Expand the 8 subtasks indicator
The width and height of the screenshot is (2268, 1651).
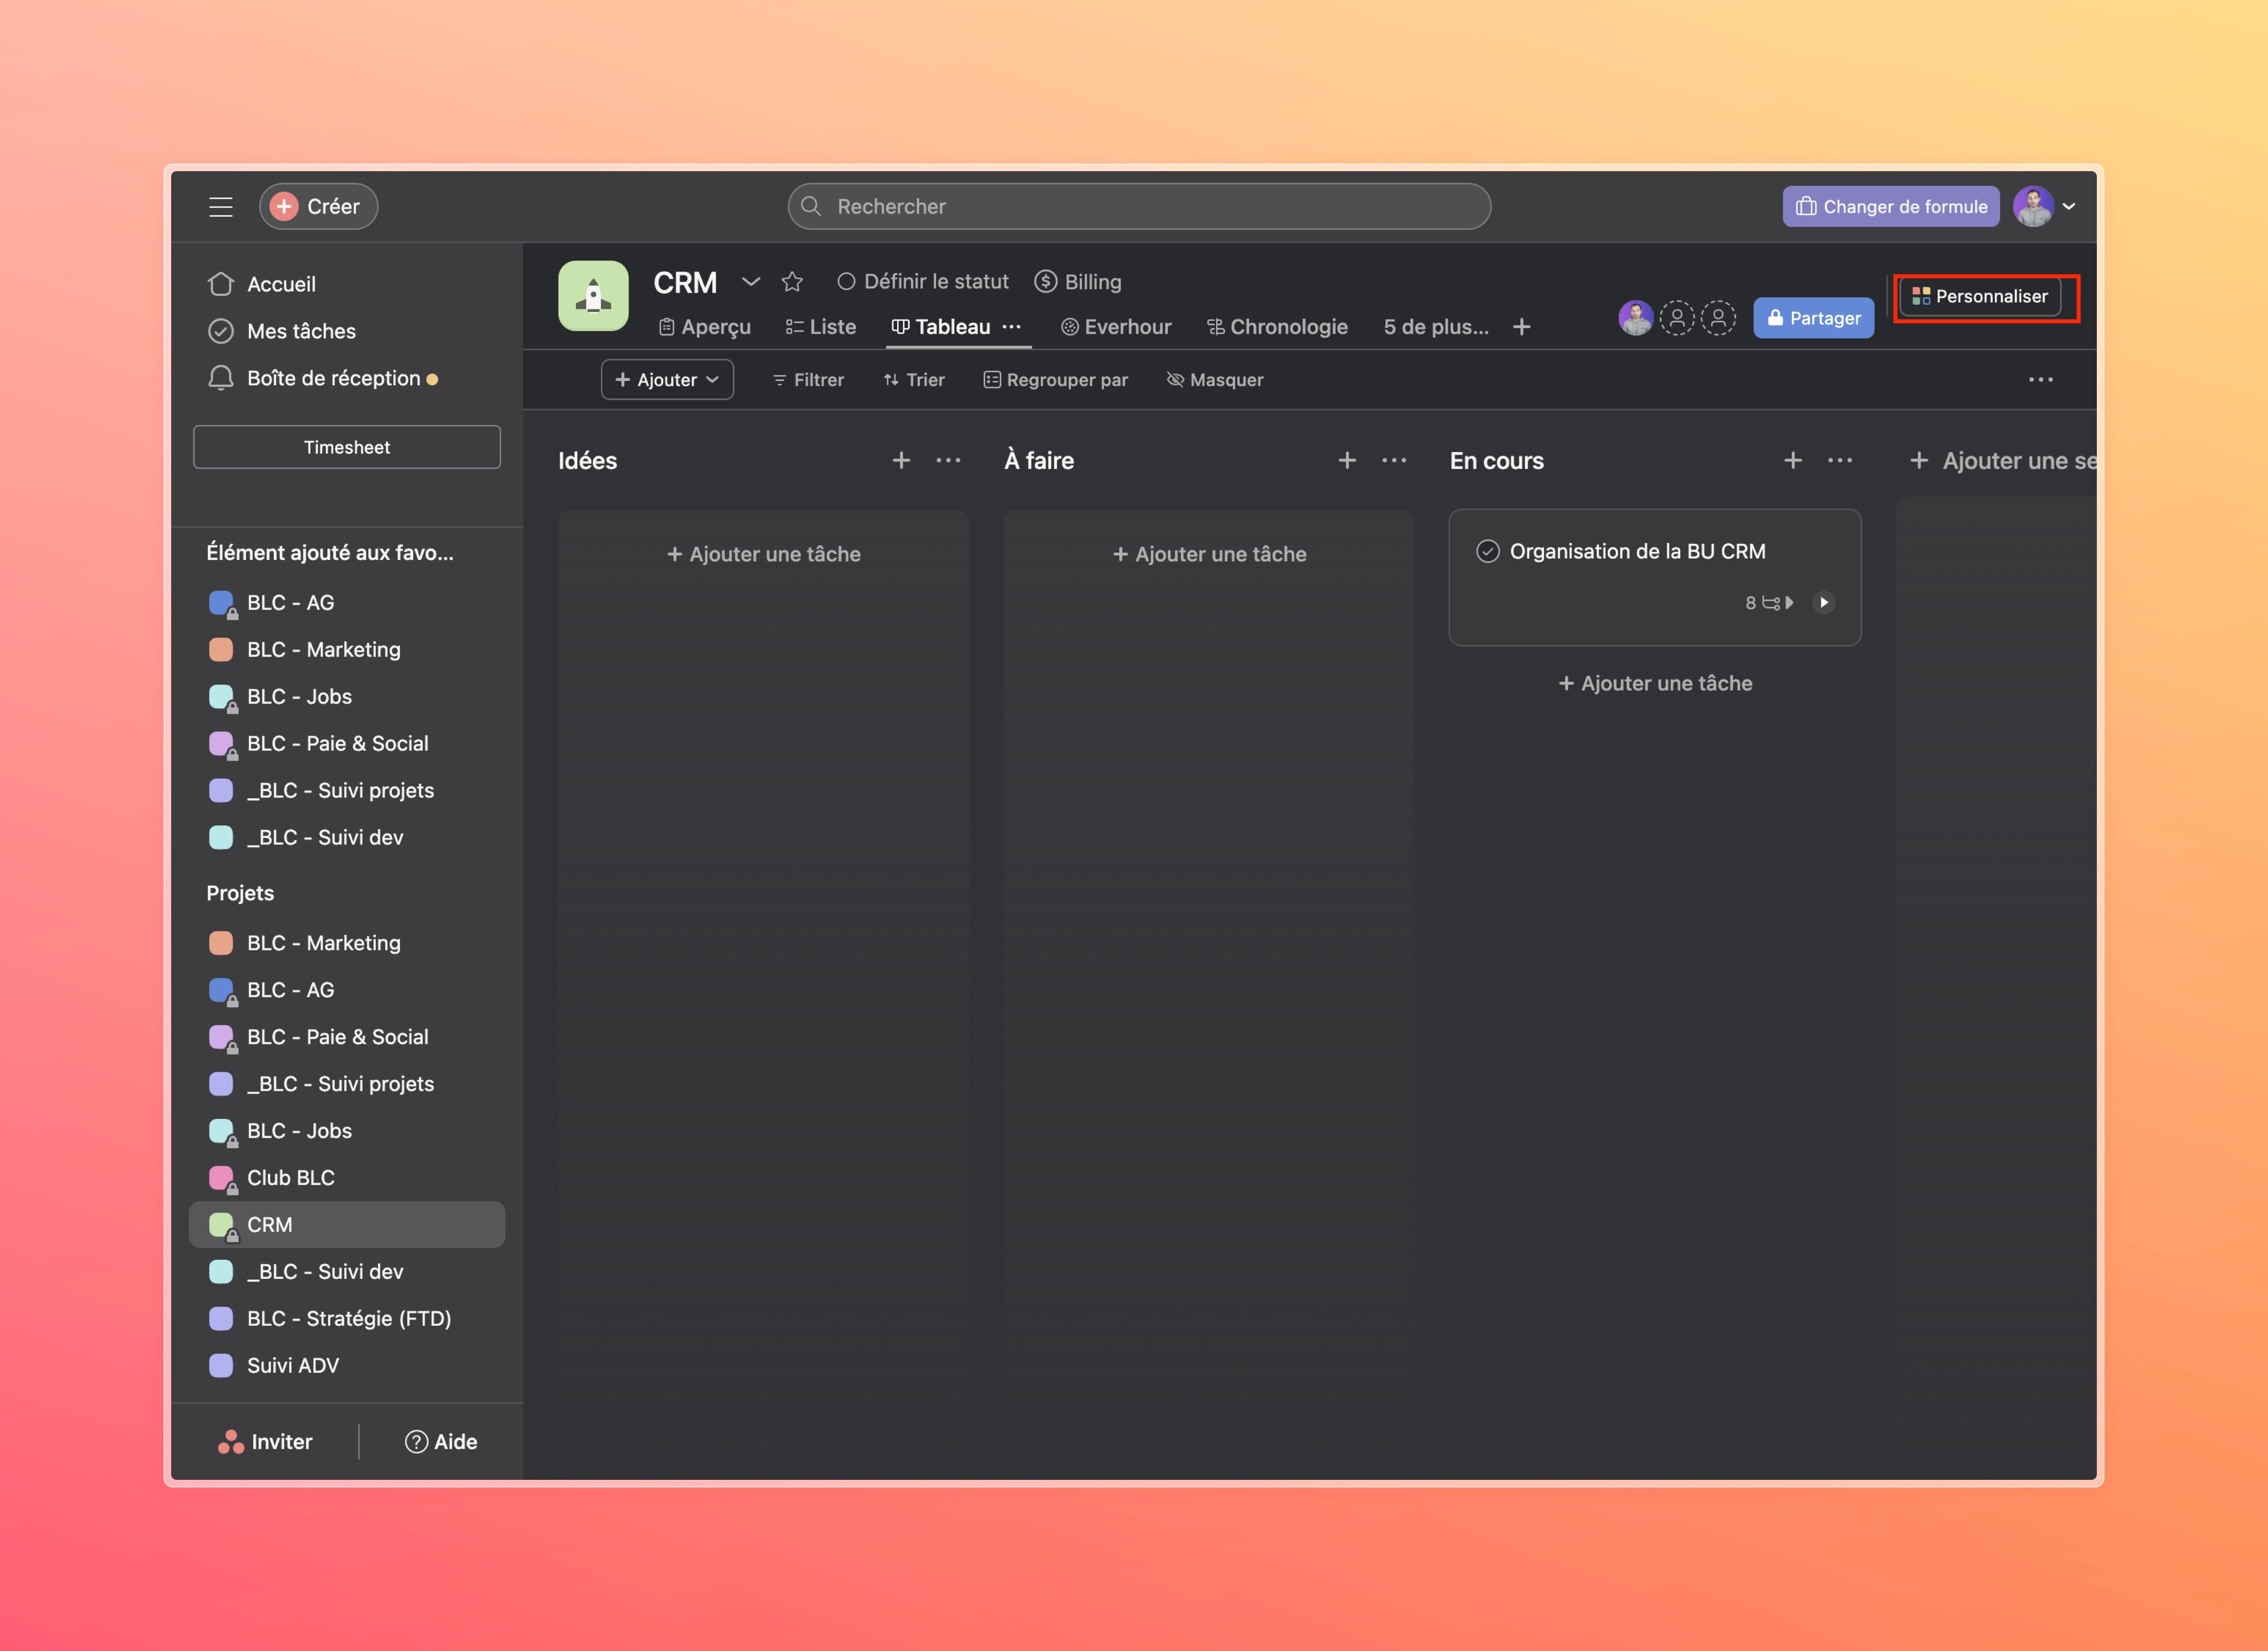tap(1769, 602)
